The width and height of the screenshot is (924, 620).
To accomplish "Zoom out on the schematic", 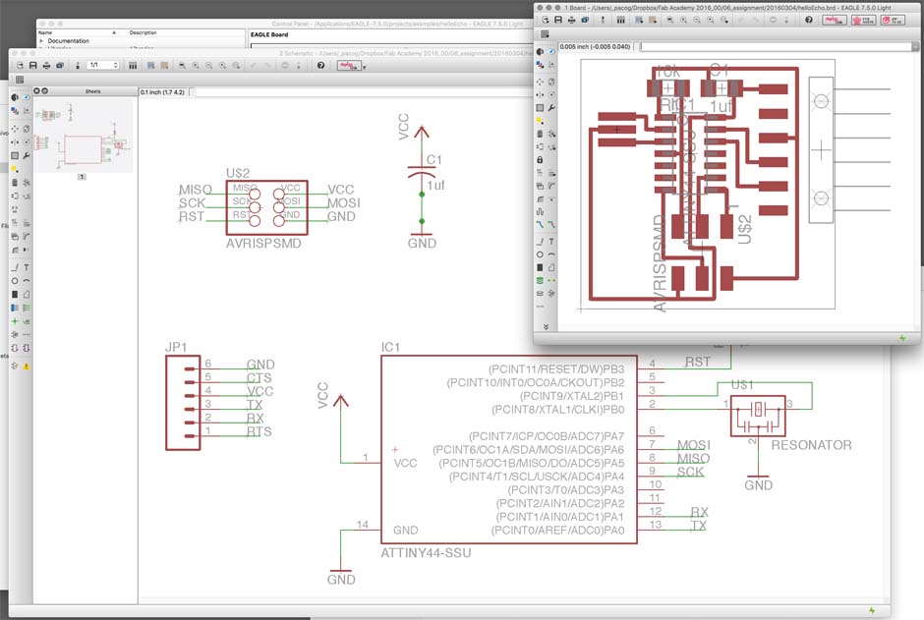I will 209,66.
